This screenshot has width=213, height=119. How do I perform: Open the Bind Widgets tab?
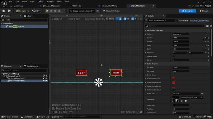click(x=31, y=66)
